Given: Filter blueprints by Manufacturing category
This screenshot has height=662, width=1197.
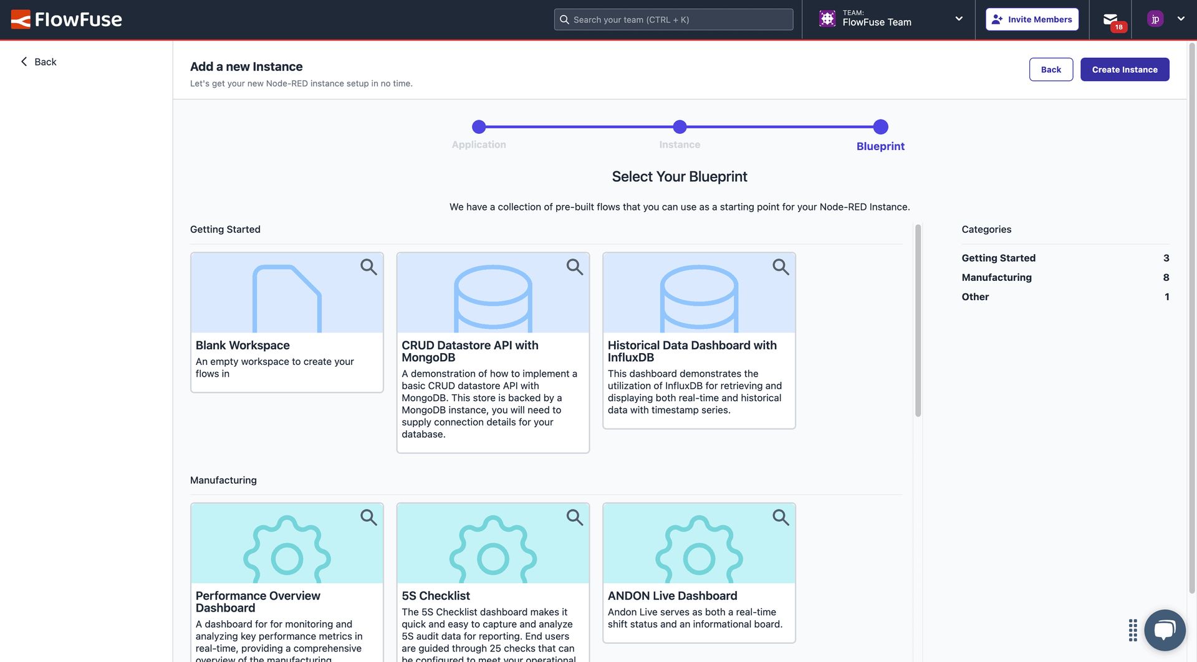Looking at the screenshot, I should (996, 277).
